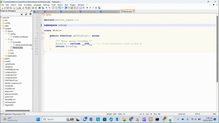Click the Monitoring eye toolbar icon
Viewport: 219px width, 123px height.
pos(83,8)
